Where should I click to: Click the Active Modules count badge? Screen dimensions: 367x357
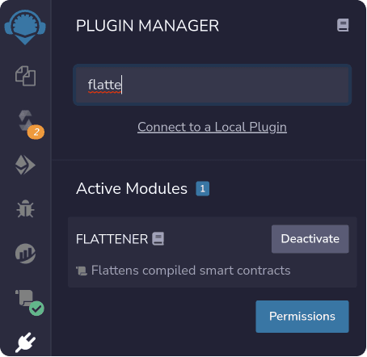click(x=203, y=188)
